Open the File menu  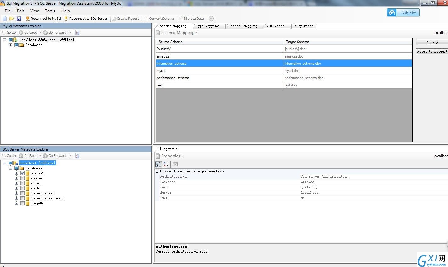pyautogui.click(x=8, y=11)
